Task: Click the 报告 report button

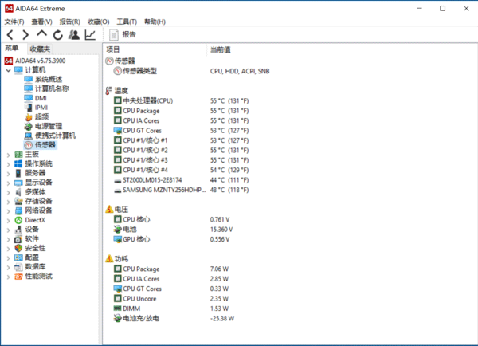Action: point(123,35)
